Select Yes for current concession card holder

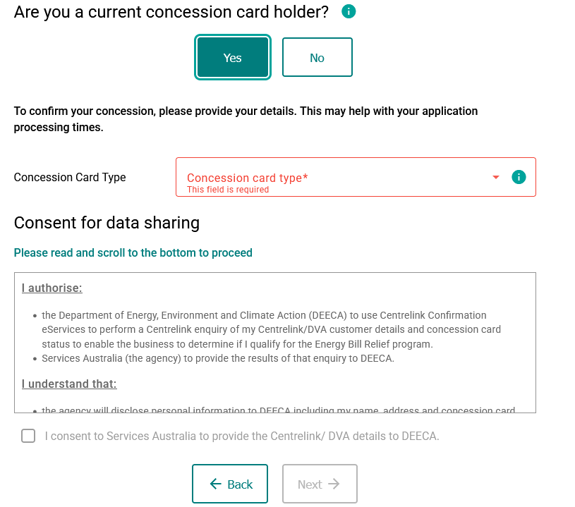point(233,57)
